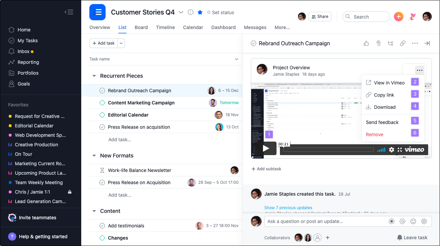
Task: Open the video attachment's three-dot menu
Action: point(420,70)
